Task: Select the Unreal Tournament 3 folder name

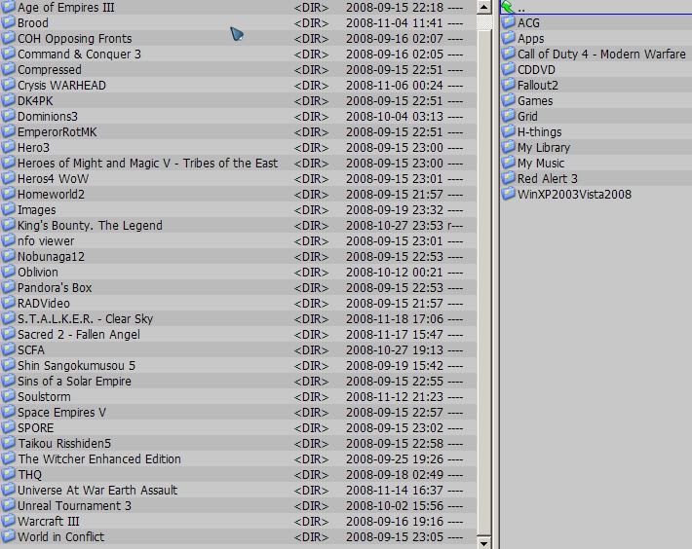Action: coord(75,506)
